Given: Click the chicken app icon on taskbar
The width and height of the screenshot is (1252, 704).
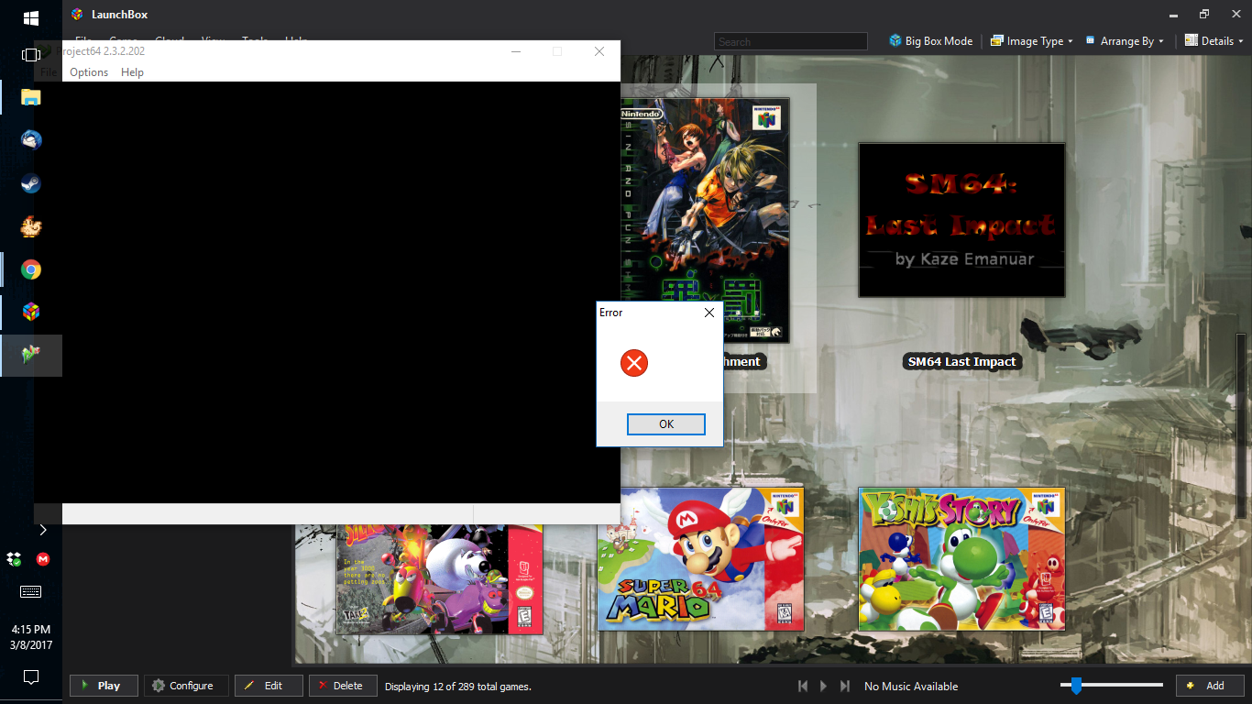Looking at the screenshot, I should pos(30,226).
